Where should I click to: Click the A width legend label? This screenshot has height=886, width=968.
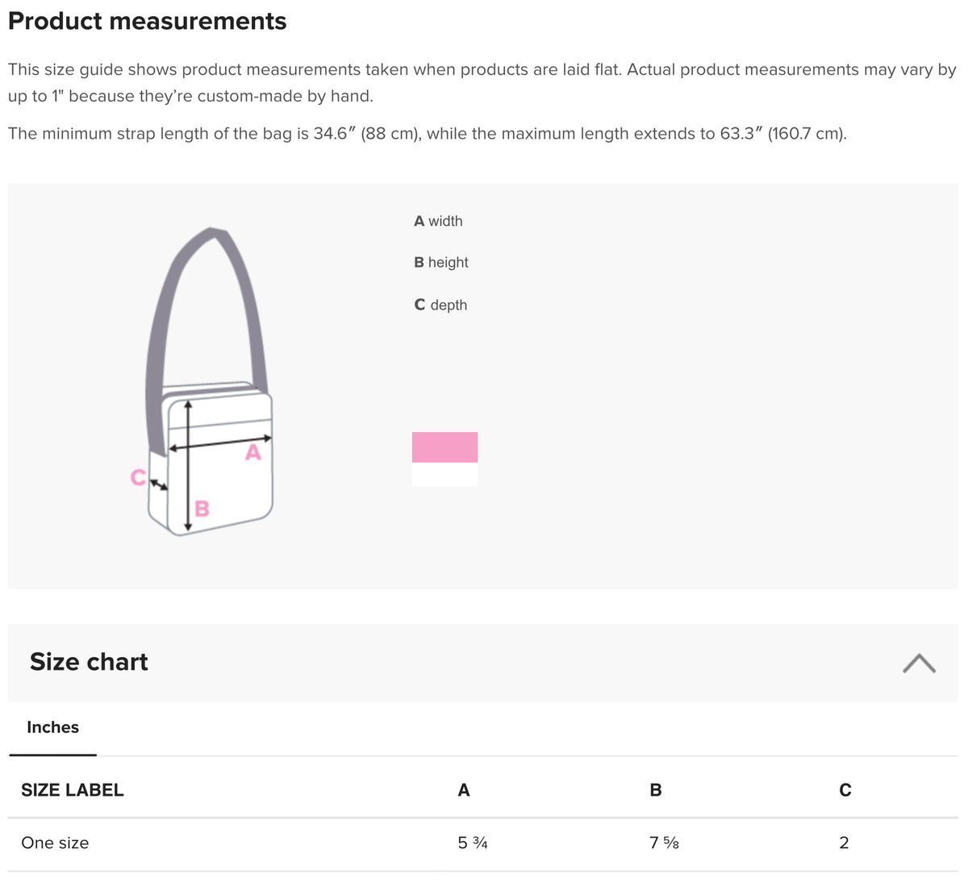pyautogui.click(x=439, y=221)
